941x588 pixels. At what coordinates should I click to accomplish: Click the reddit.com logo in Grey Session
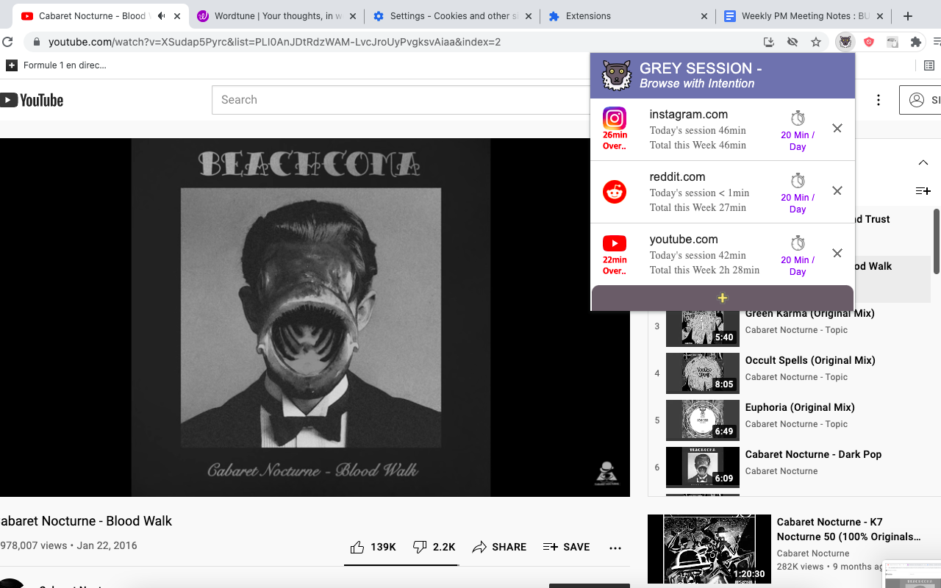(615, 192)
